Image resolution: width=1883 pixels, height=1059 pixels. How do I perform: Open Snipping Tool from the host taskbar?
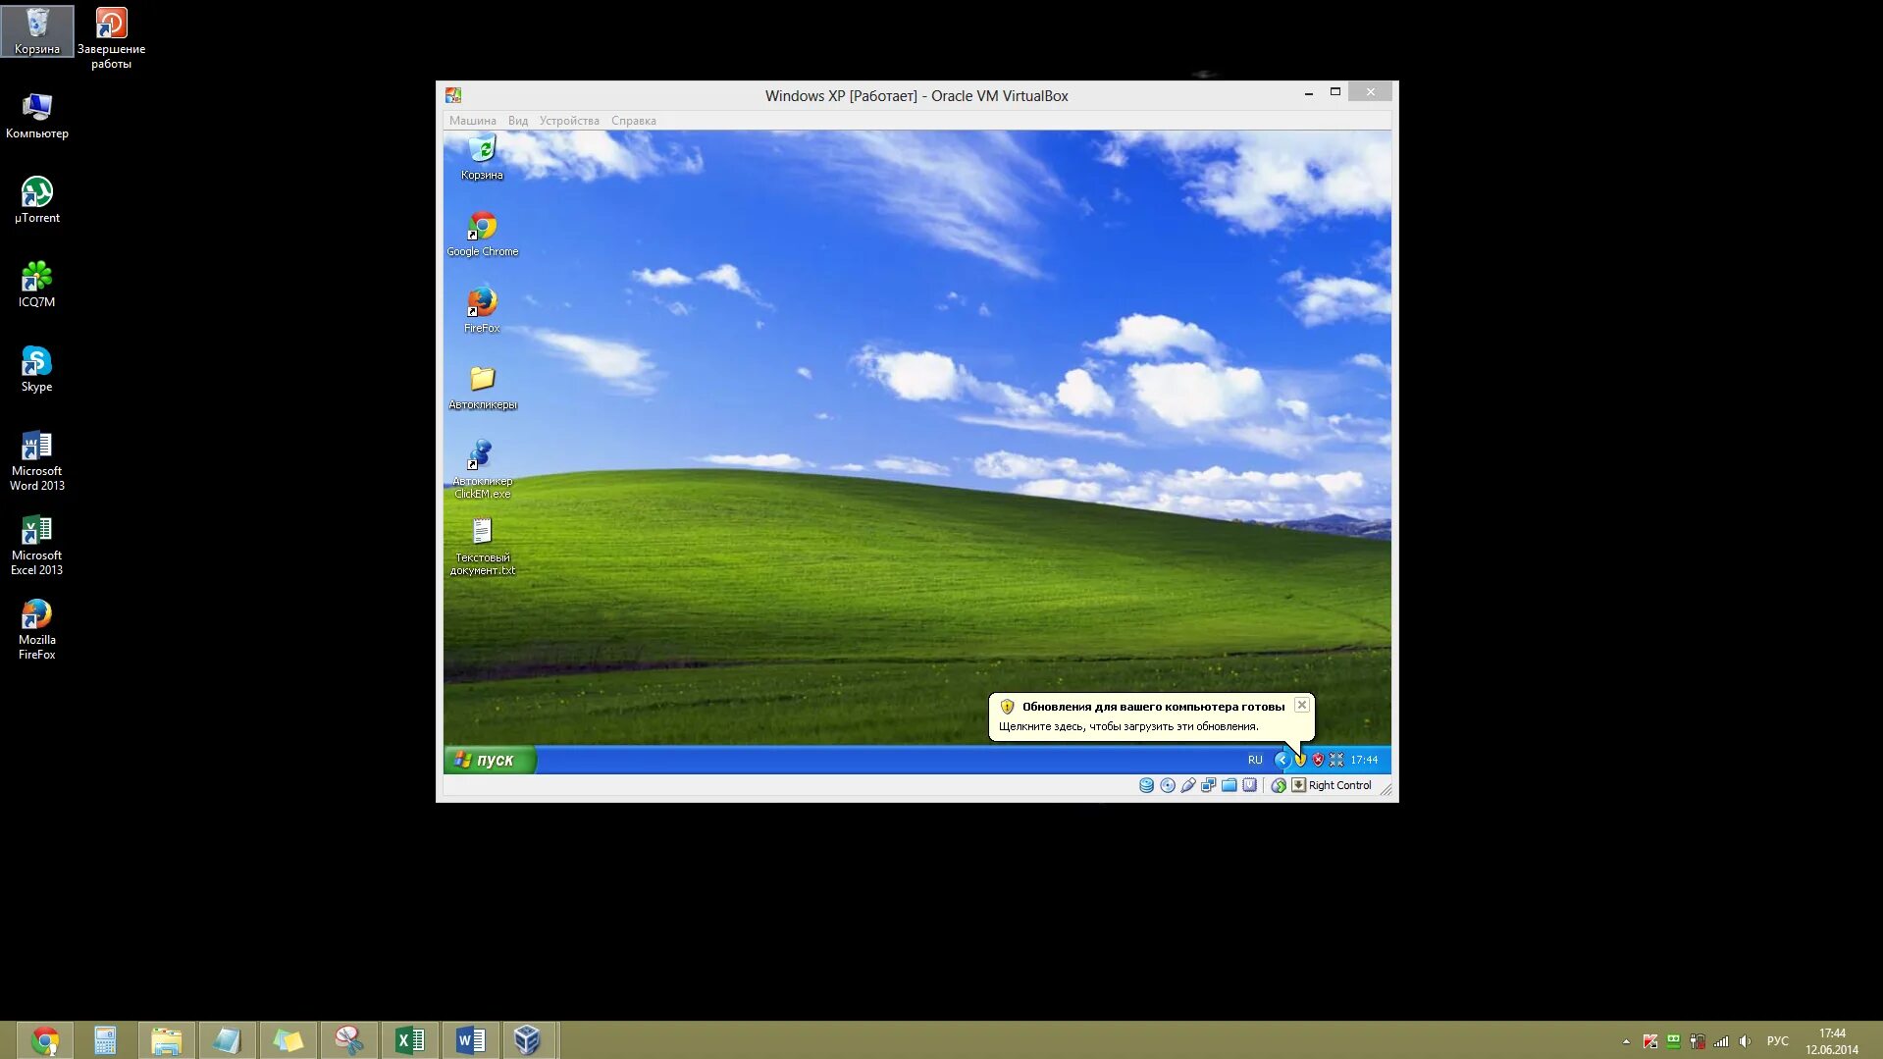point(348,1040)
